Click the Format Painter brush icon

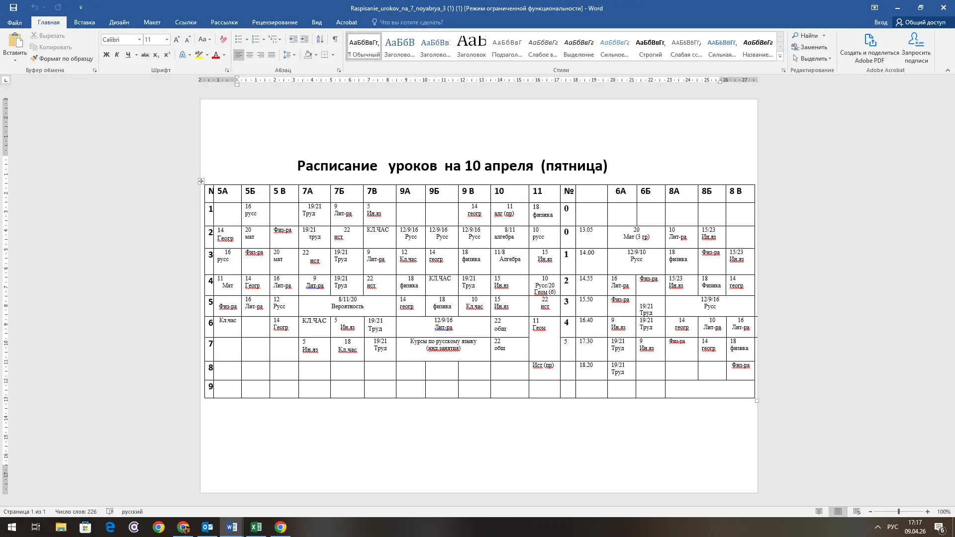click(34, 59)
